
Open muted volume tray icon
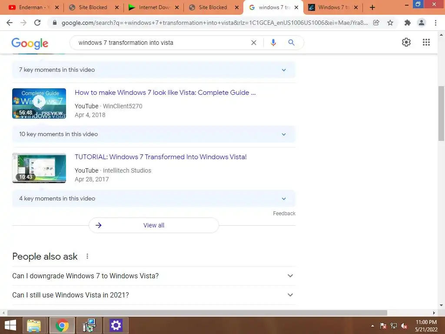click(x=404, y=326)
